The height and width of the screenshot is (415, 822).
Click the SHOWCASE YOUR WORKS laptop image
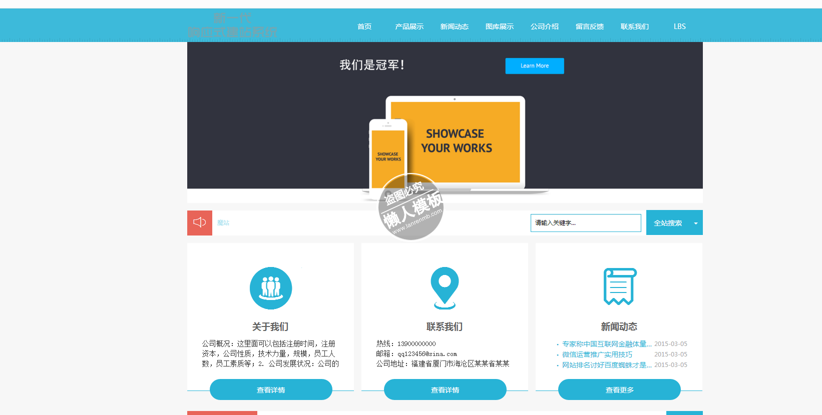(x=455, y=142)
